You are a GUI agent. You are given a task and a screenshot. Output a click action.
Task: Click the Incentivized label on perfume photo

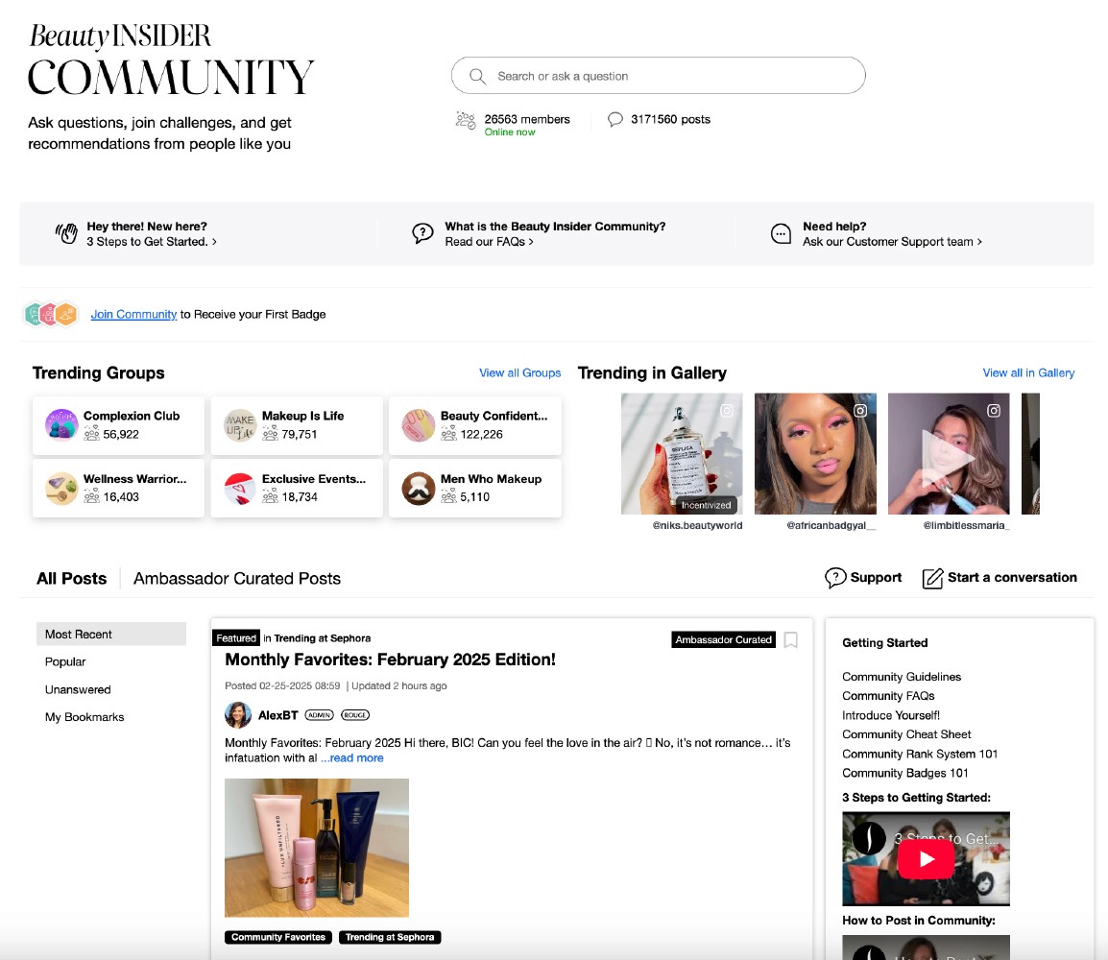coord(706,505)
